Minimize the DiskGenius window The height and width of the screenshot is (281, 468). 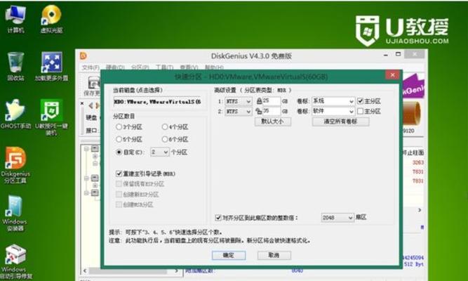tap(386, 55)
